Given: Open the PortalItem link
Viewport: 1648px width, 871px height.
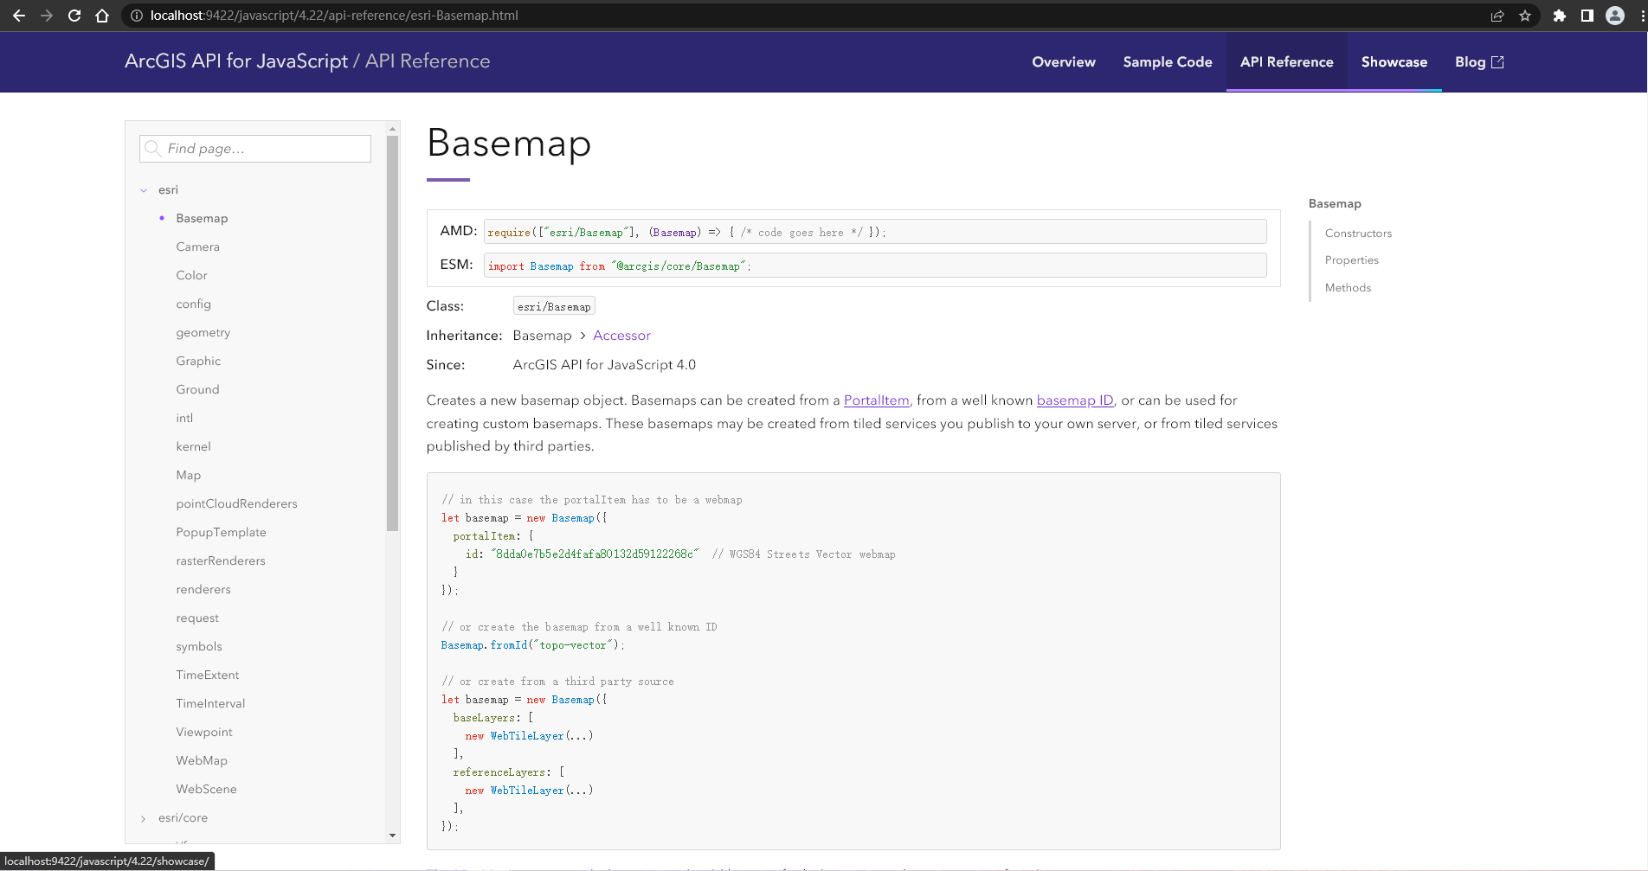Looking at the screenshot, I should pos(876,400).
